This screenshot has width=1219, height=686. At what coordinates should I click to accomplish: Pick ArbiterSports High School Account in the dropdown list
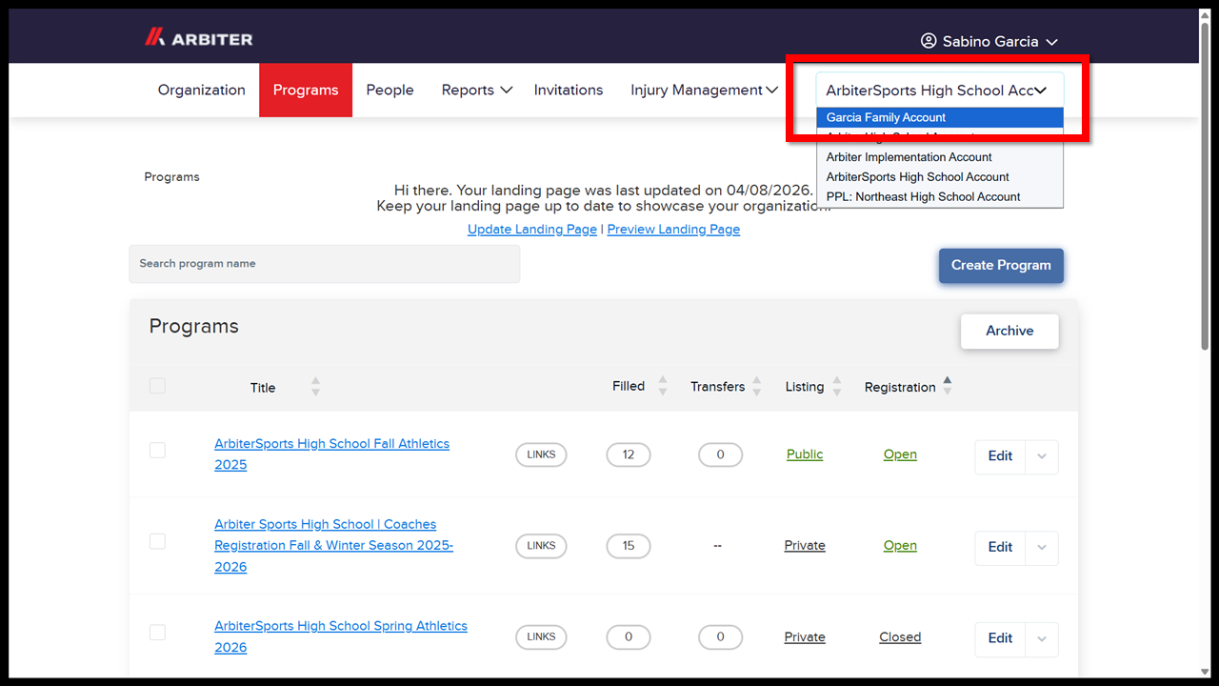pyautogui.click(x=940, y=177)
